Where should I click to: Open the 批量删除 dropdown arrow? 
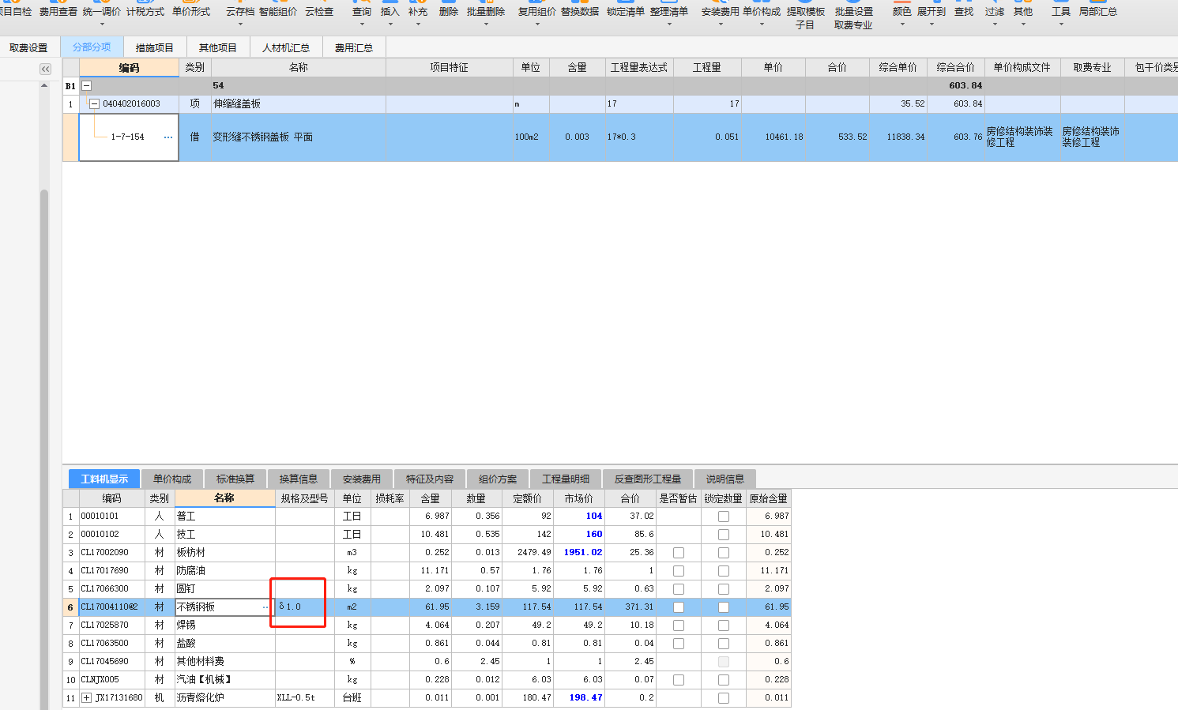click(486, 24)
